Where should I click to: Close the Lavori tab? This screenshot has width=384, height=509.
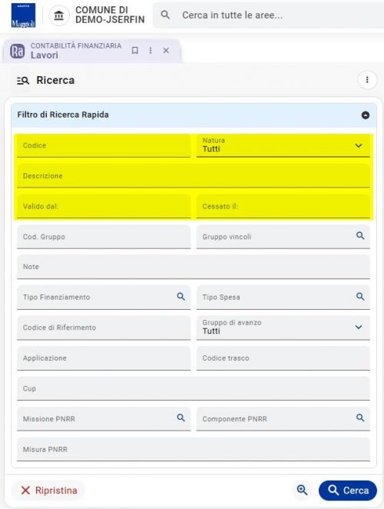click(166, 50)
